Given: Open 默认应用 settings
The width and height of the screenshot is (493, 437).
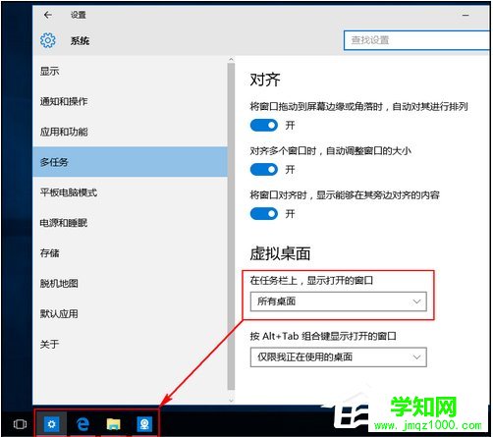Looking at the screenshot, I should [130, 313].
